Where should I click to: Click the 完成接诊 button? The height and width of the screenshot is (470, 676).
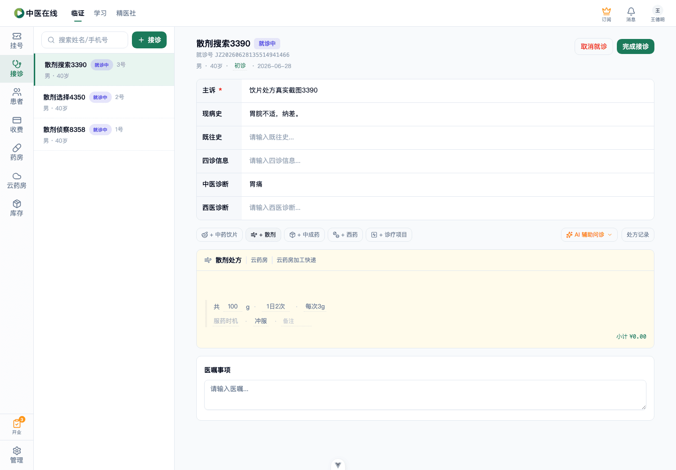click(636, 46)
